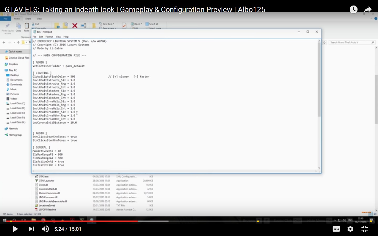Expand the Open dropdown in Explorer ribbon
378x236 pixels.
[136, 24]
